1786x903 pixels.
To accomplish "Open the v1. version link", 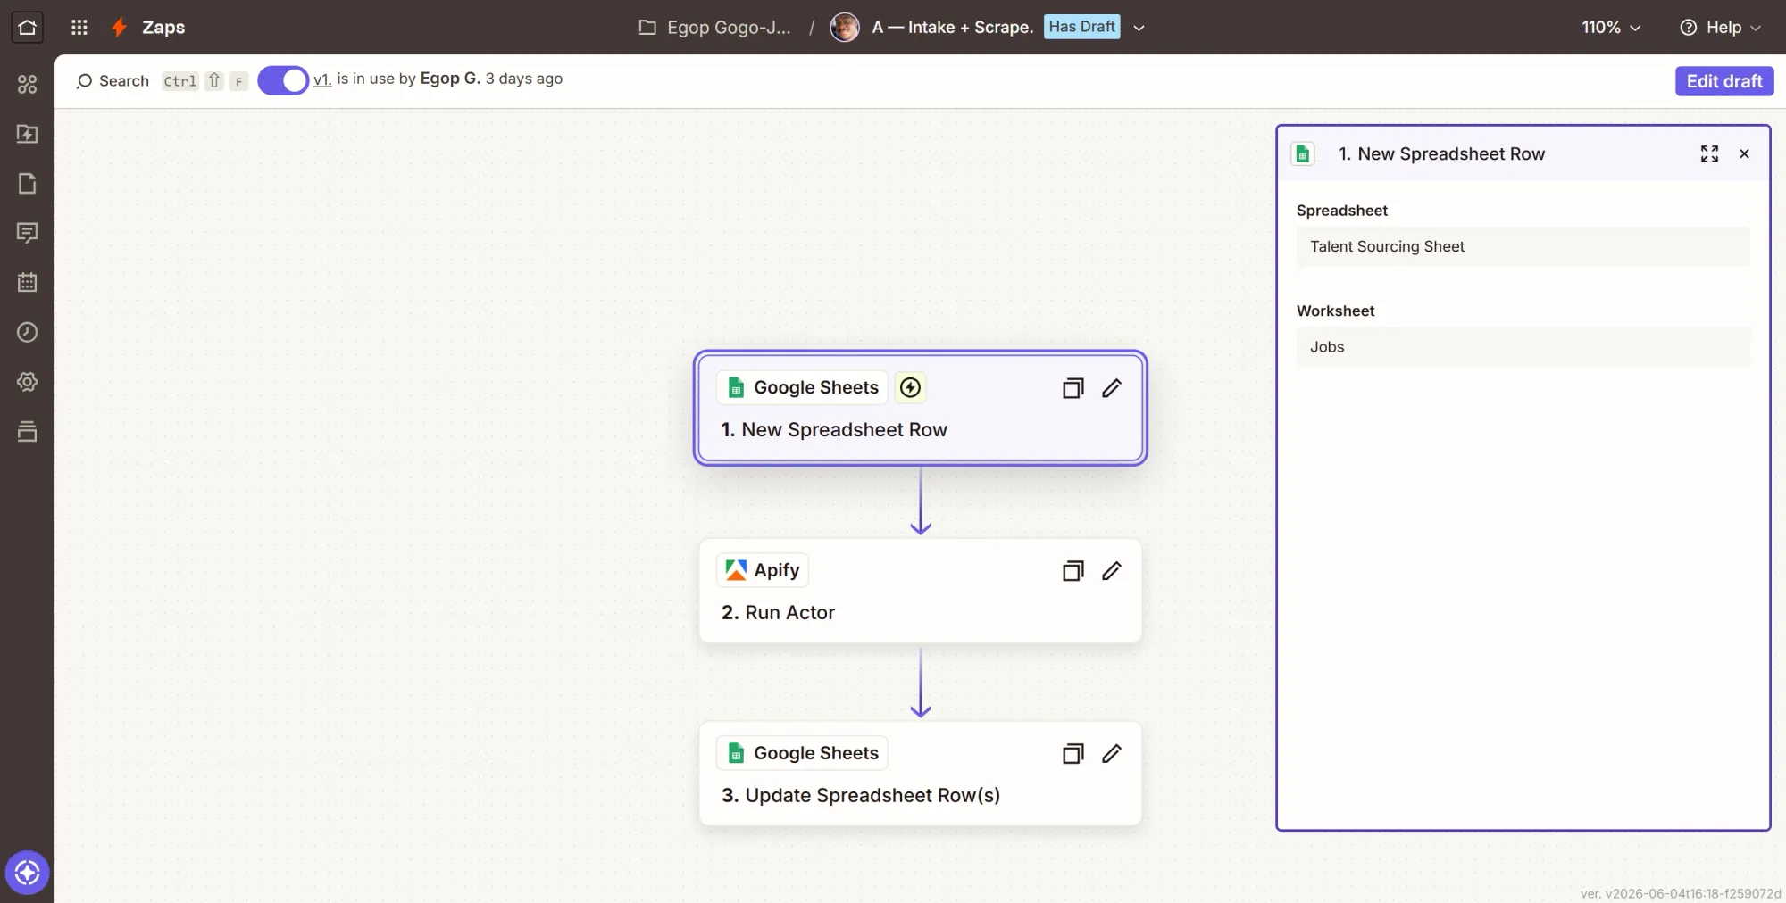I will click(x=322, y=79).
